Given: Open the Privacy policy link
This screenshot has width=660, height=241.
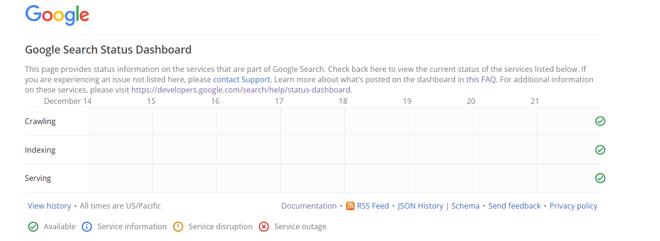Looking at the screenshot, I should pos(573,206).
